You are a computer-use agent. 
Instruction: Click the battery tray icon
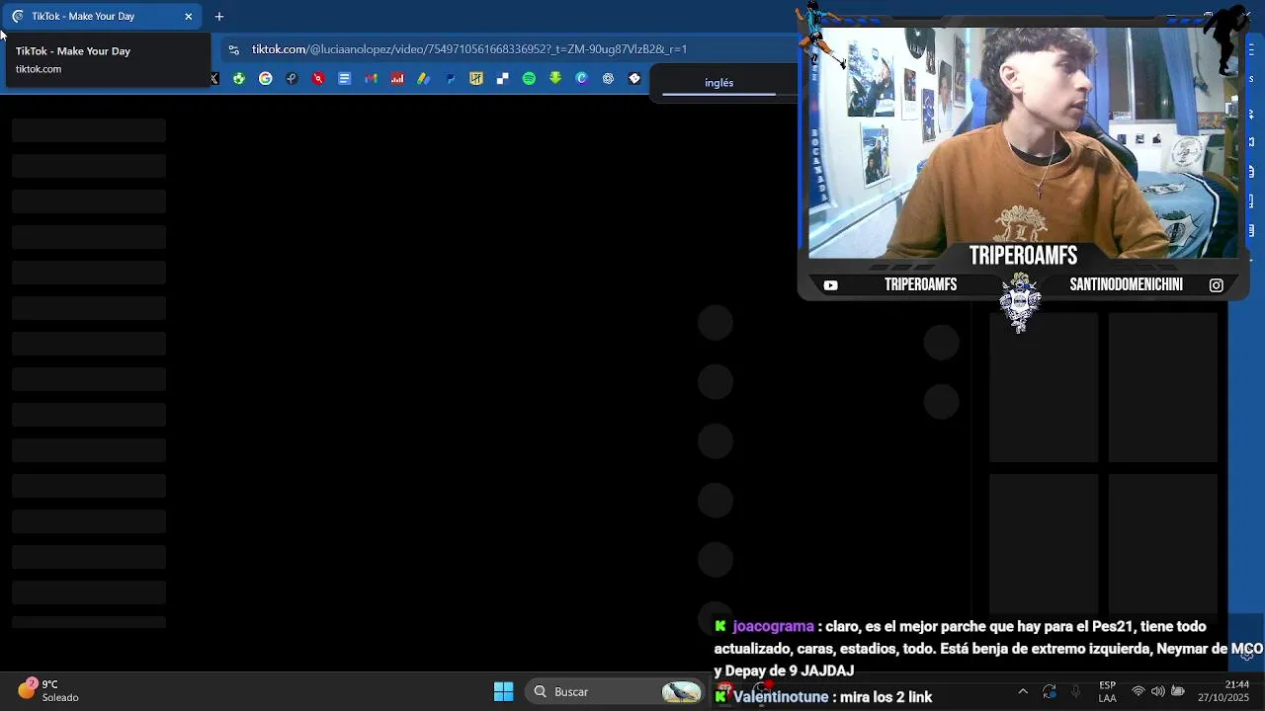click(x=1178, y=692)
